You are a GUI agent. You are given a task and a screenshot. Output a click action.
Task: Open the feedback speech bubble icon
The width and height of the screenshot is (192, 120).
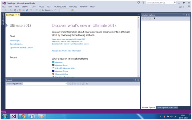click(138, 3)
